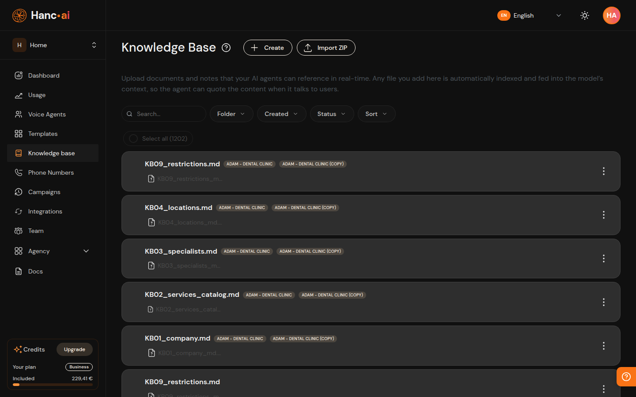Open the Created filter dropdown
The height and width of the screenshot is (397, 636).
(x=281, y=114)
